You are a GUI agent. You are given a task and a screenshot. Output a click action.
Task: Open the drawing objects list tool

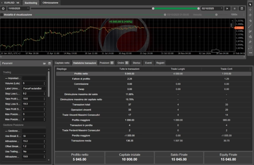click(x=250, y=47)
